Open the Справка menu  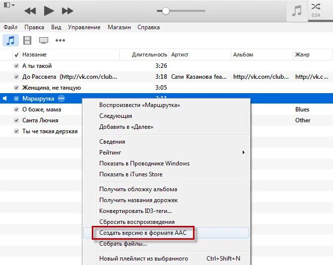[148, 27]
